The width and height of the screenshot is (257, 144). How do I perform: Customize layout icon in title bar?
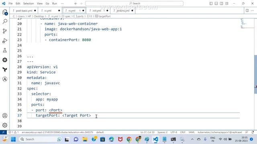point(226,4)
